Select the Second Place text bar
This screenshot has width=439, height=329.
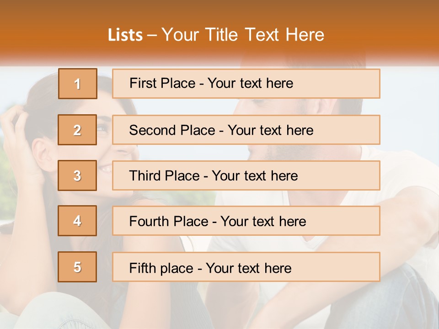click(246, 130)
